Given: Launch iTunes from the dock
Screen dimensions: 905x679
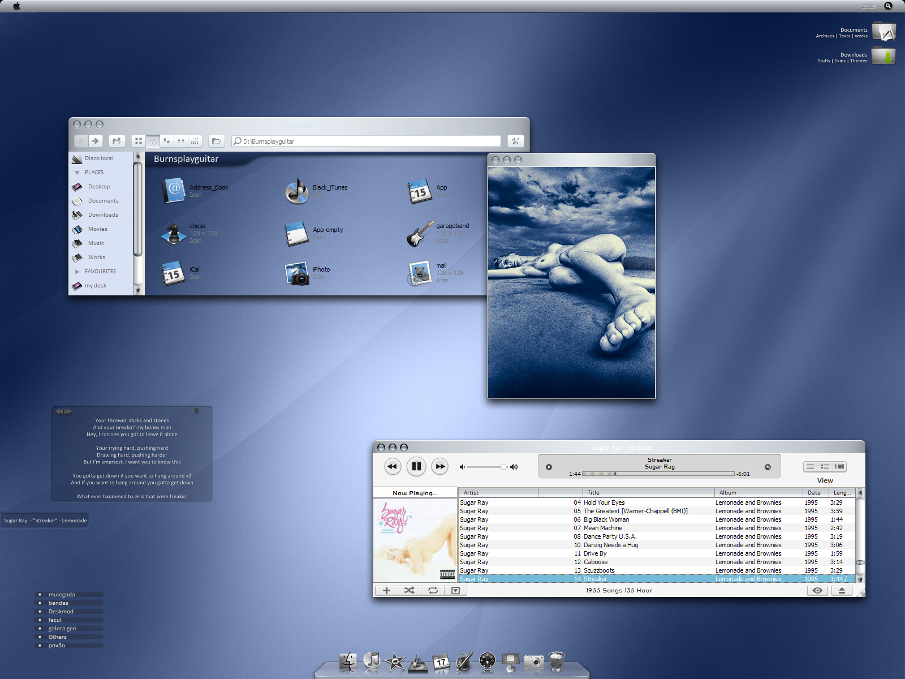Looking at the screenshot, I should 372,661.
